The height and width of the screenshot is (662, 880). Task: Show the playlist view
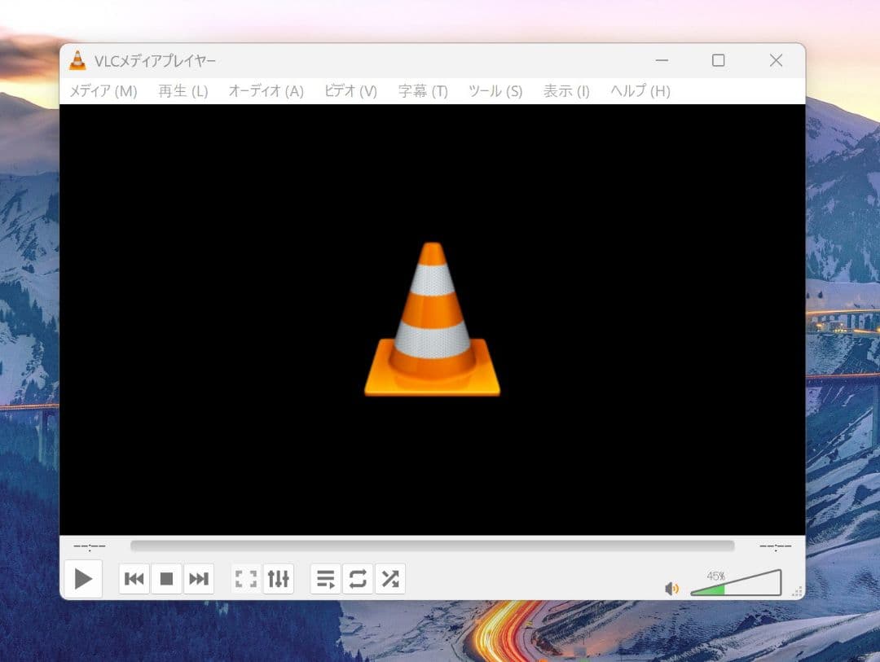[x=326, y=579]
